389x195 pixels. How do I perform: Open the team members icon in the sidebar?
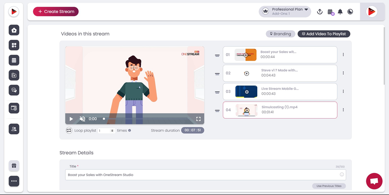14,129
